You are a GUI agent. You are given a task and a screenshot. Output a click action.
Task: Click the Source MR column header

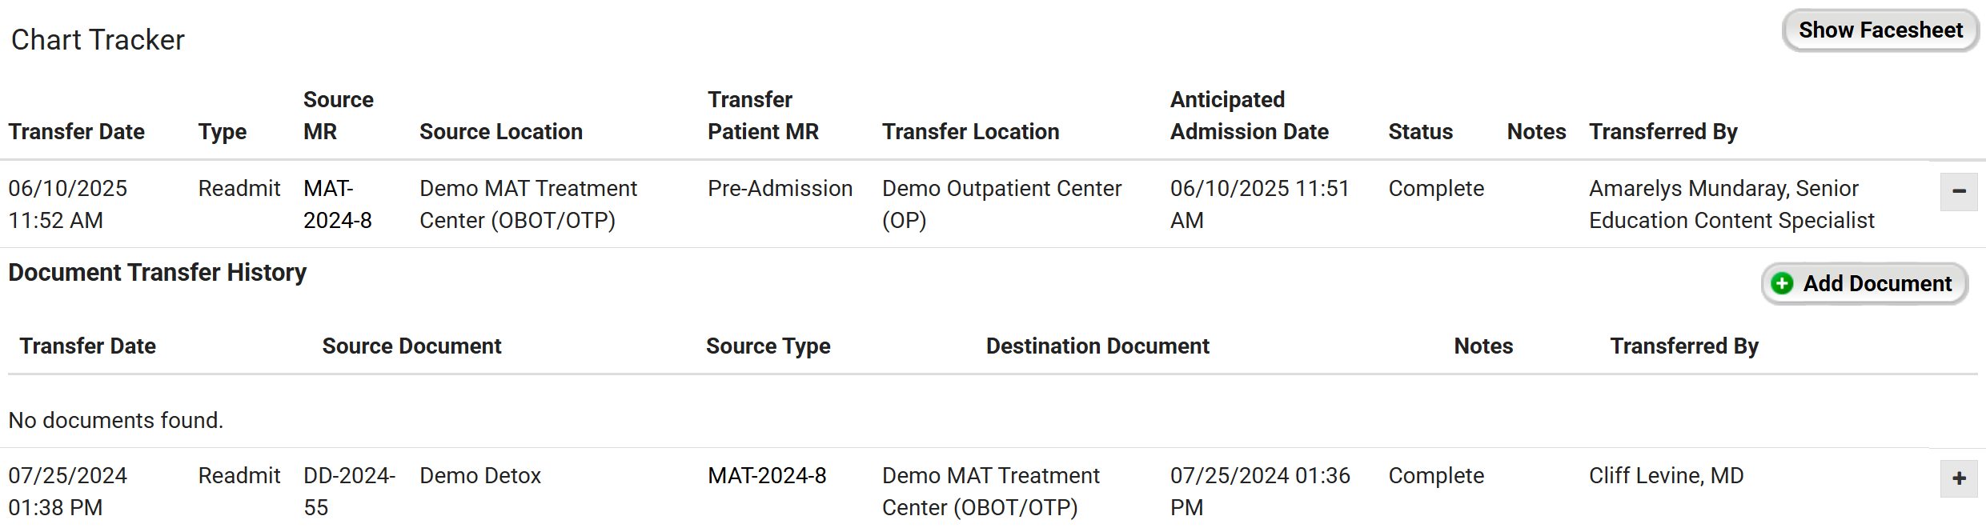pos(338,116)
